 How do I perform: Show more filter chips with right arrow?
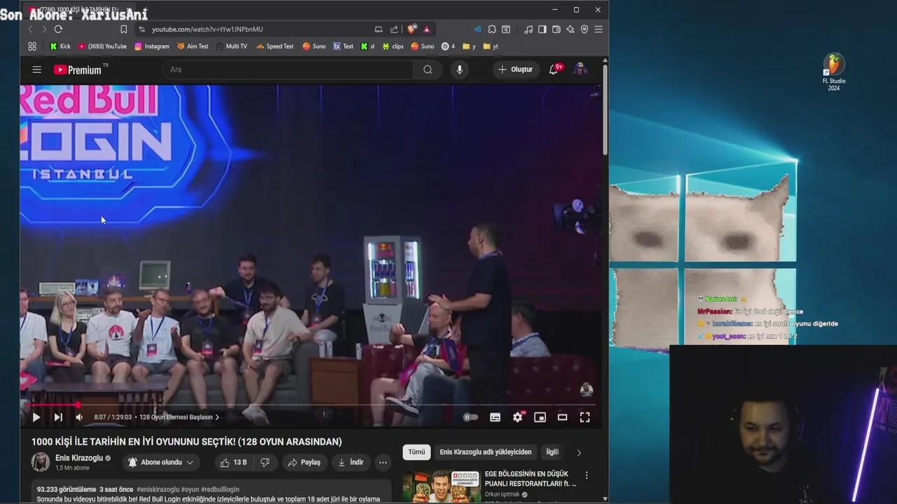579,453
